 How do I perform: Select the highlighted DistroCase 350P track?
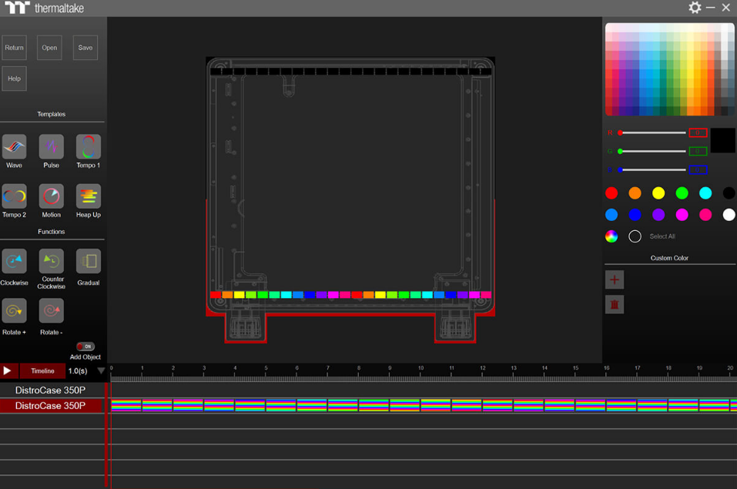coord(51,406)
